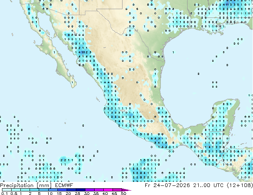This screenshot has width=253, height=195.
Task: Pick the legend swatch between 1 and 2
Action: coord(25,190)
